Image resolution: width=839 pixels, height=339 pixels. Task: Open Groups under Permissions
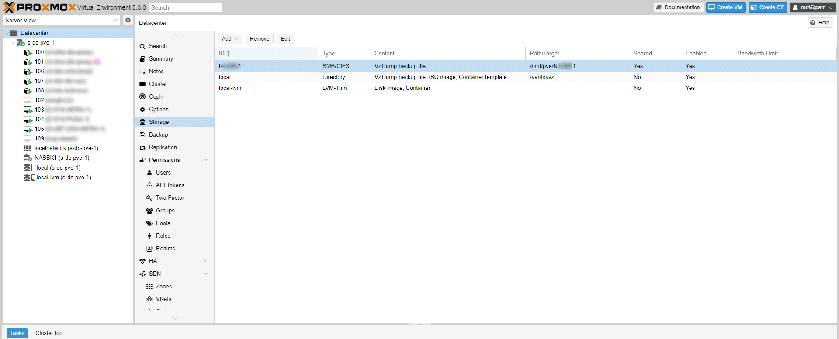click(175, 211)
